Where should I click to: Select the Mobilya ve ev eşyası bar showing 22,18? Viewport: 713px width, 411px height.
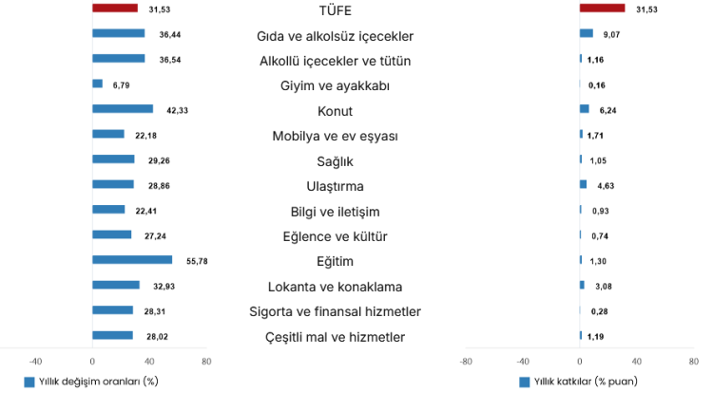[108, 134]
